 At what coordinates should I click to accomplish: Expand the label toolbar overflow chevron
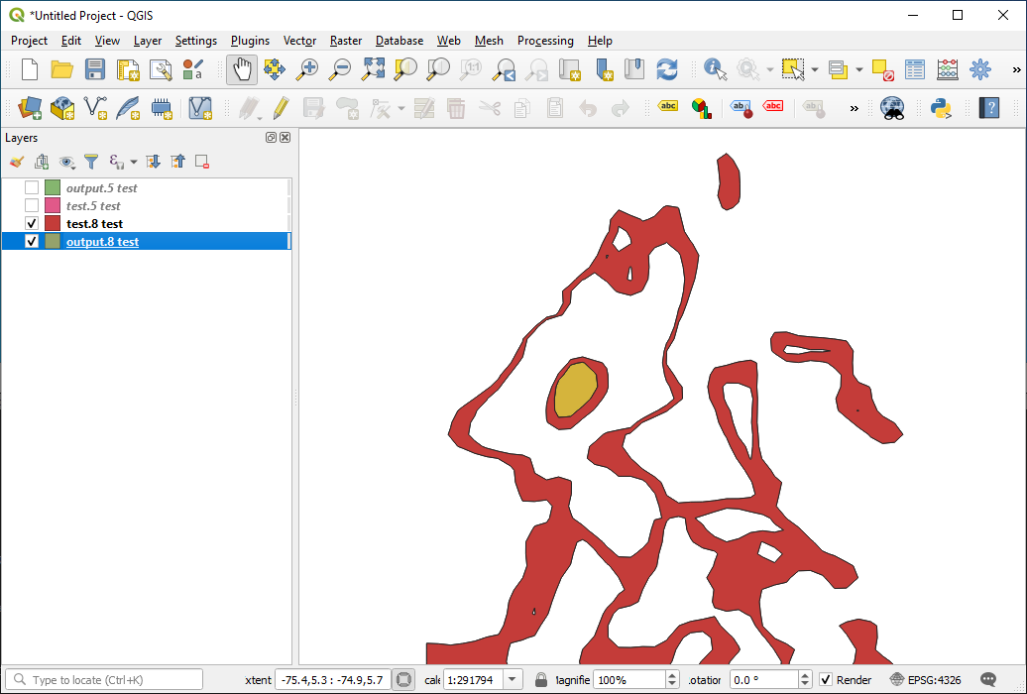(855, 108)
